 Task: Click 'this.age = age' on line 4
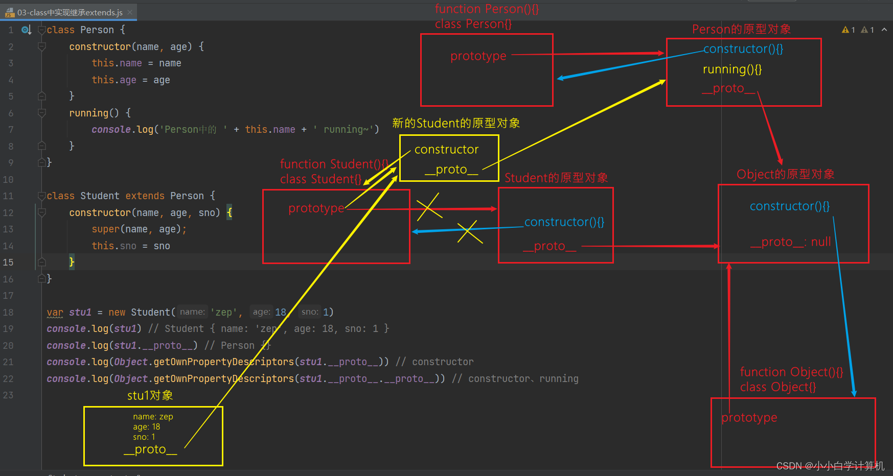[x=131, y=80]
